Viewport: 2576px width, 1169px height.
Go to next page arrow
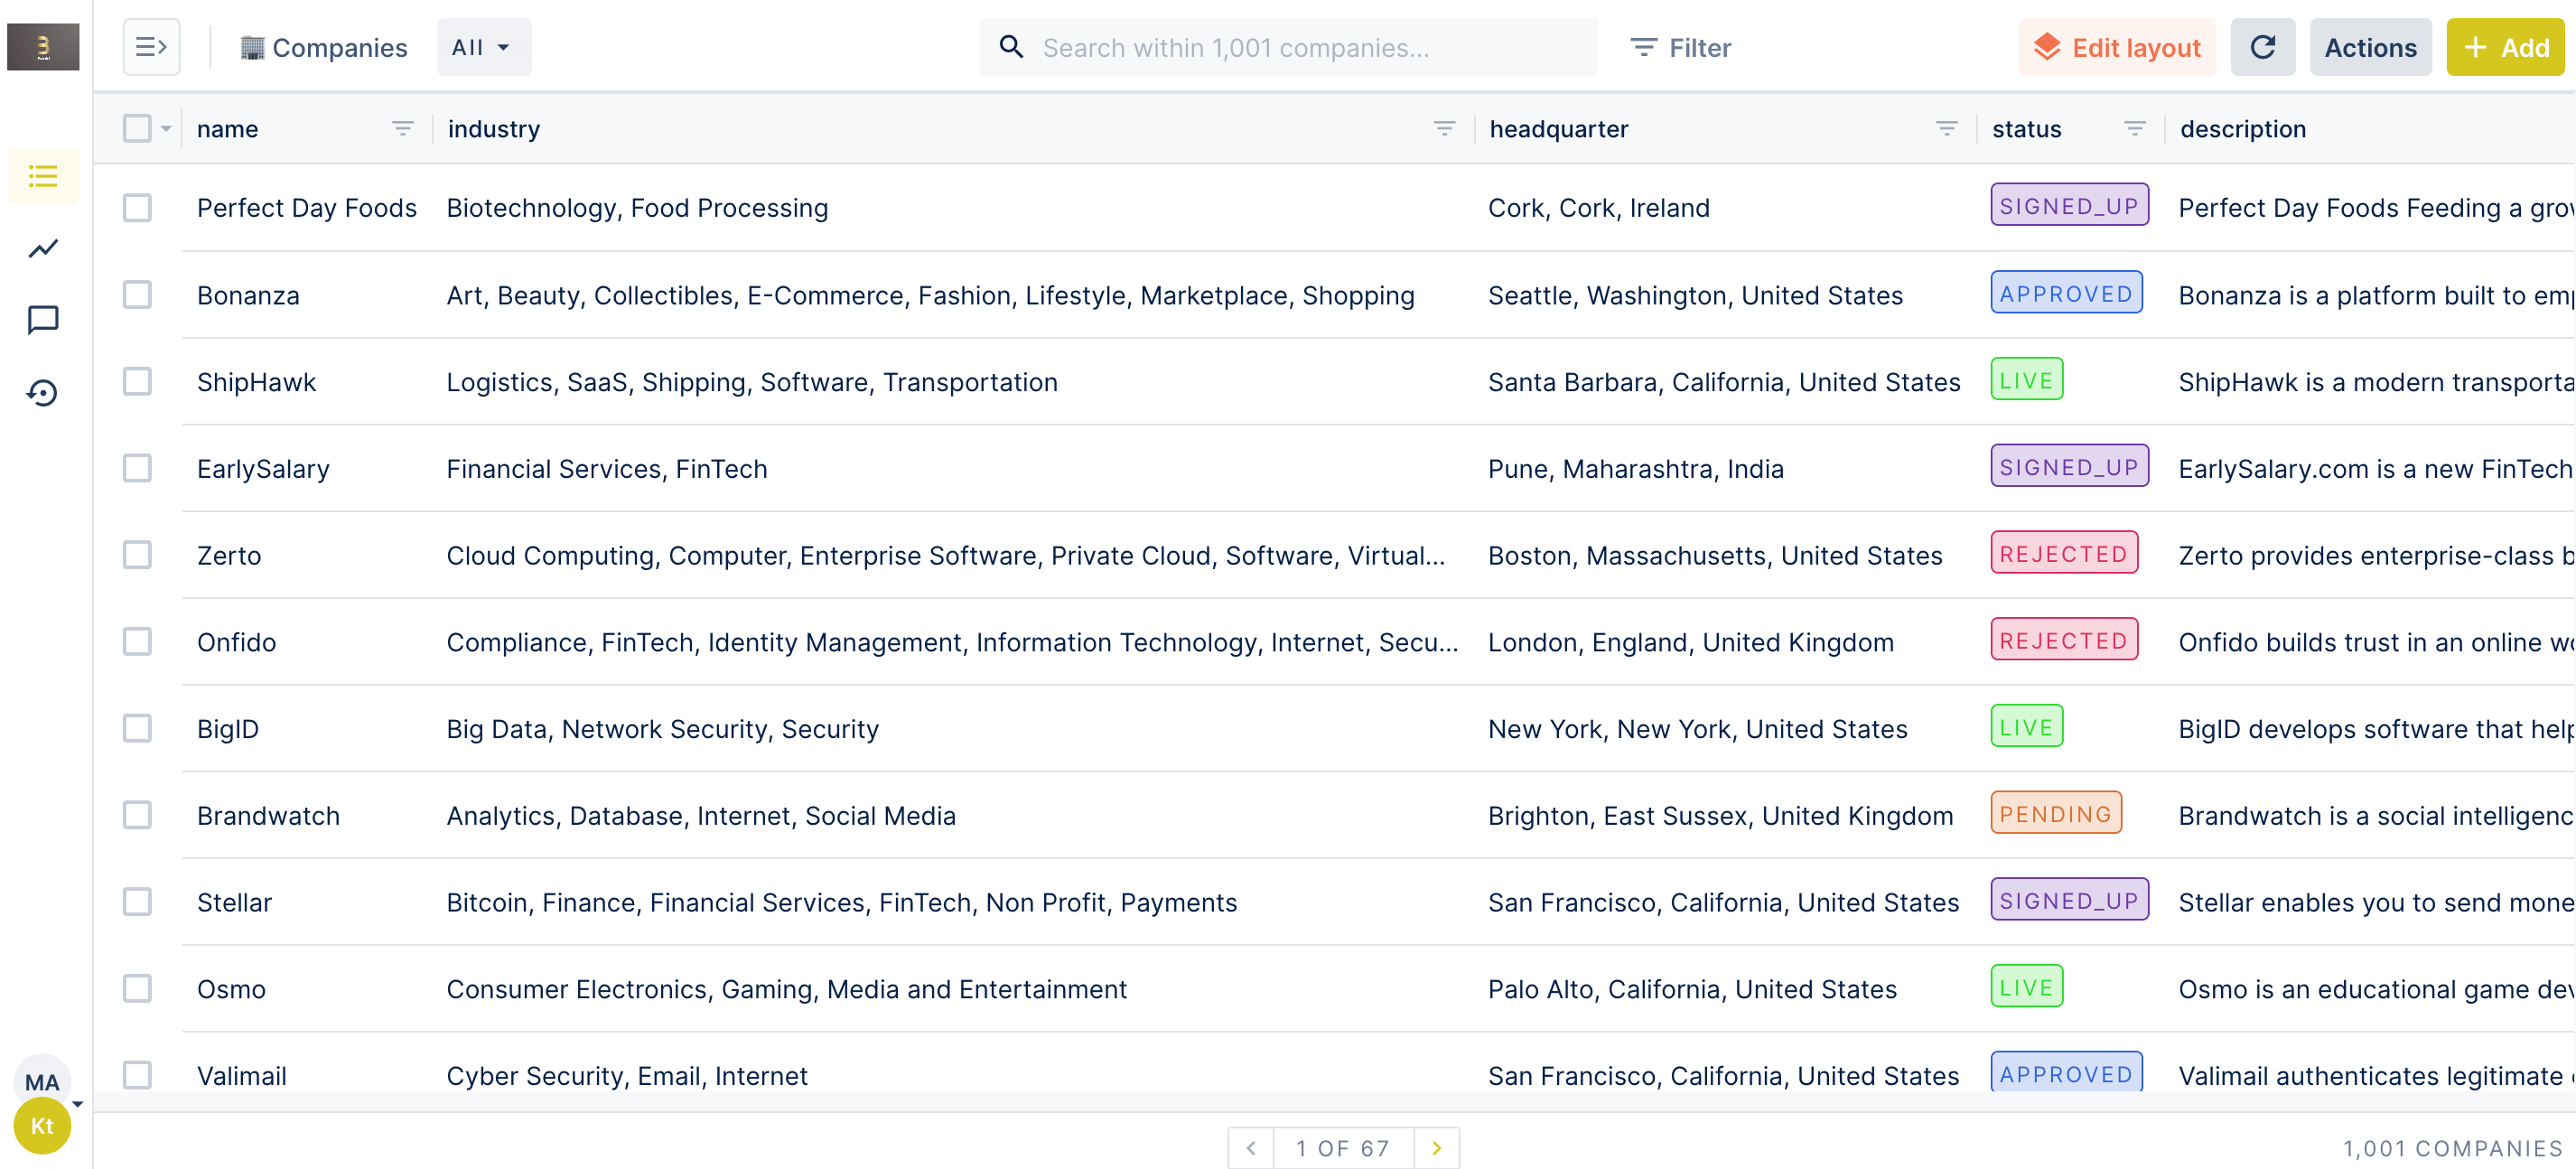(x=1437, y=1147)
